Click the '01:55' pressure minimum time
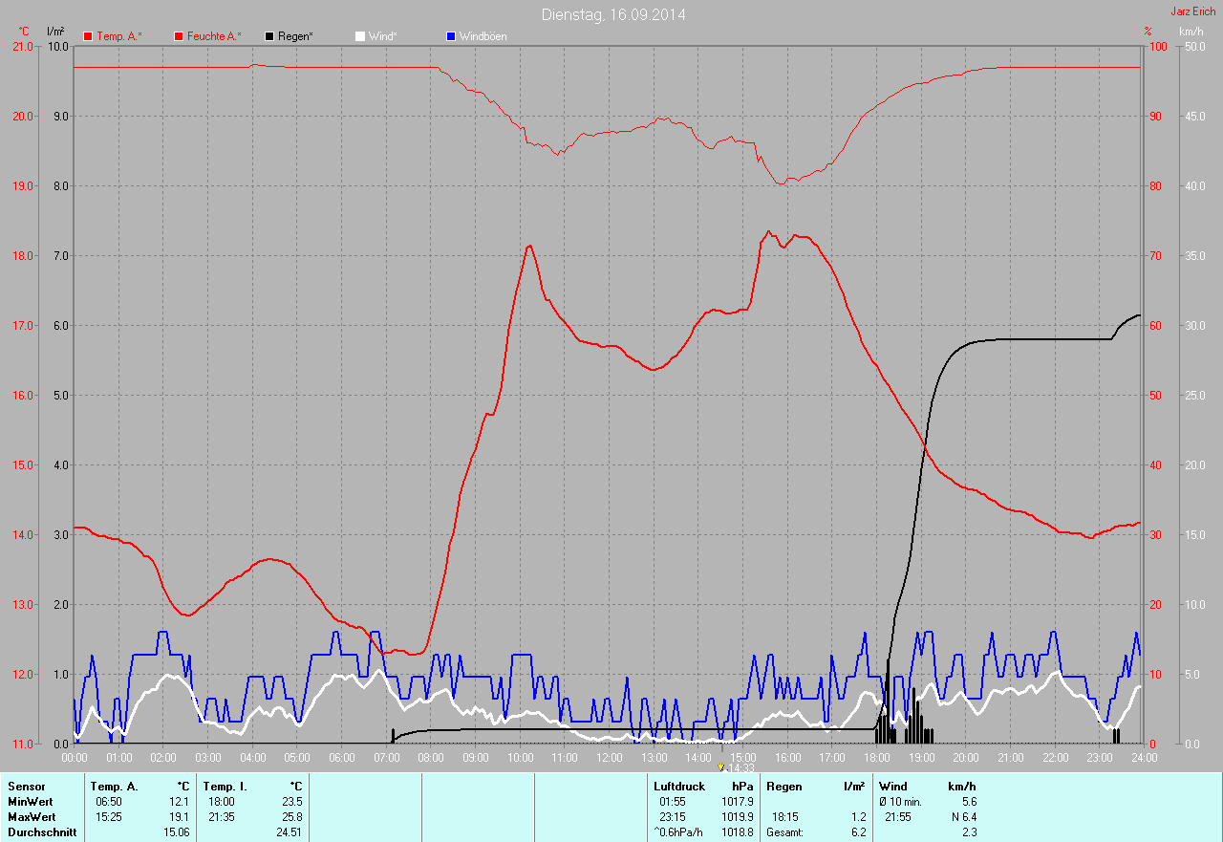 pos(673,801)
